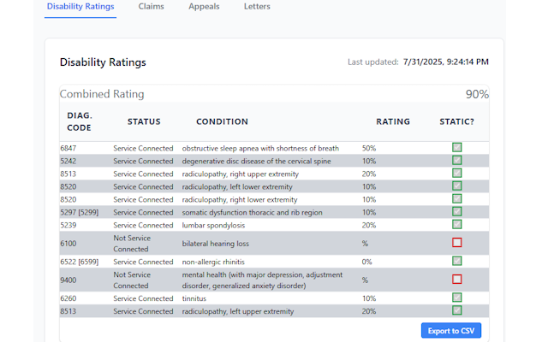
Task: Click condition 'non-allergic rhinitis'
Action: 213,262
